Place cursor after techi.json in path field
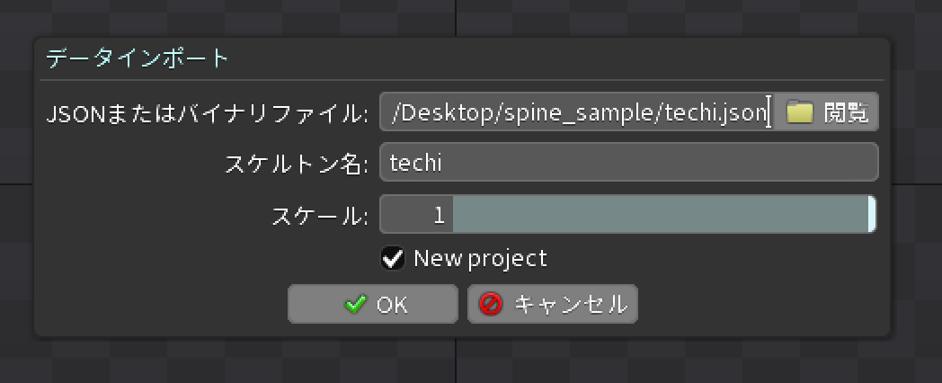This screenshot has height=383, width=942. pos(767,111)
